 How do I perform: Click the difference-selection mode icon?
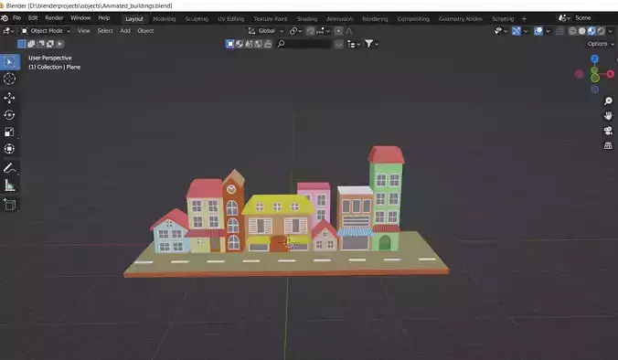[50, 44]
